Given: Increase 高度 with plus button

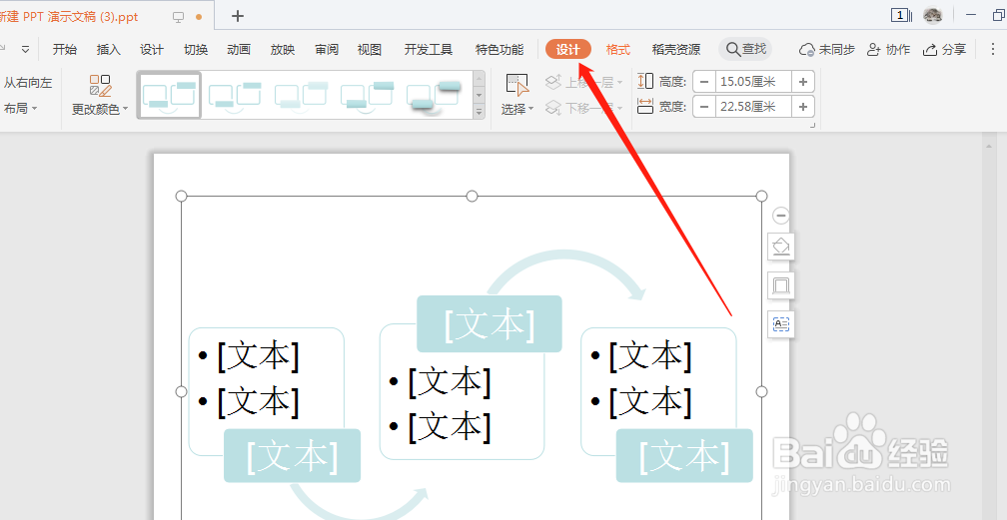Looking at the screenshot, I should pos(803,82).
